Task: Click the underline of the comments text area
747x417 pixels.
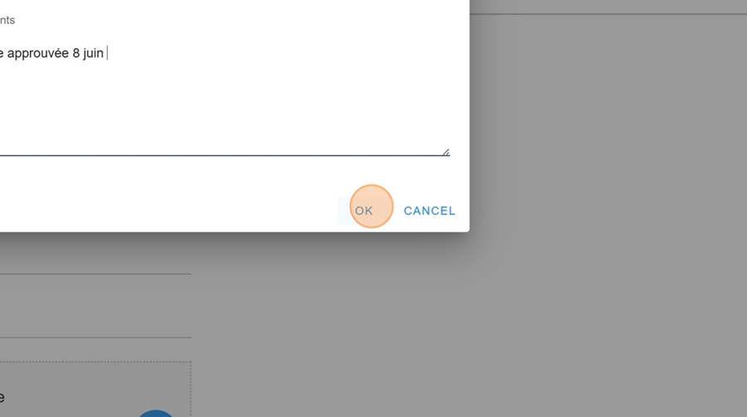Action: [224, 155]
